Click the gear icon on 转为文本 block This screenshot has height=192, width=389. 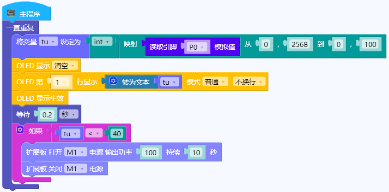[x=113, y=81]
